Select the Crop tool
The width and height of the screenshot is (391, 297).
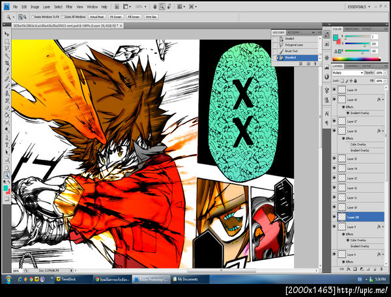point(7,63)
